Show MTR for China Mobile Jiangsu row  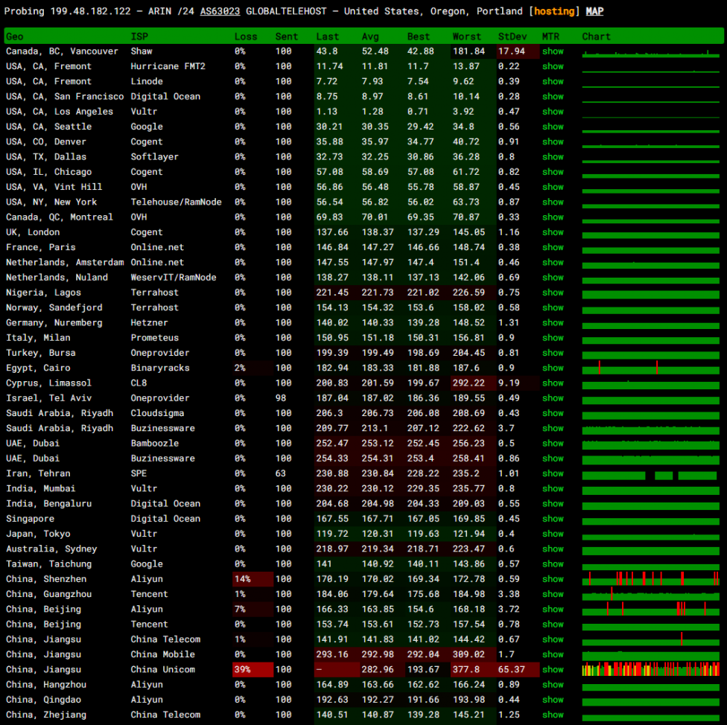(553, 655)
